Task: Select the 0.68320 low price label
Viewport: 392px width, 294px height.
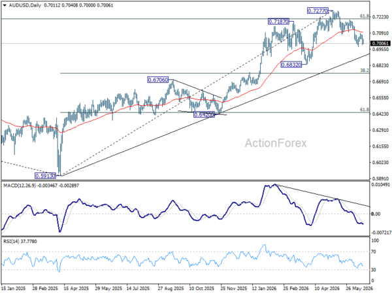Action: point(291,65)
